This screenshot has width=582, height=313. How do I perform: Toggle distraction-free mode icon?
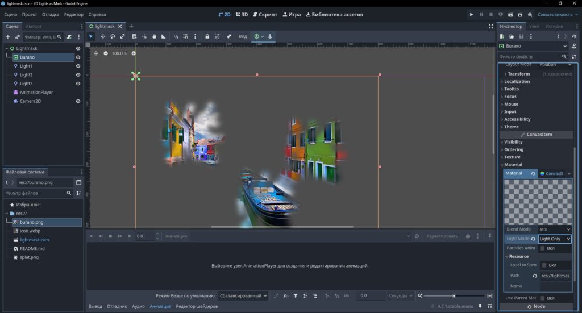point(490,26)
